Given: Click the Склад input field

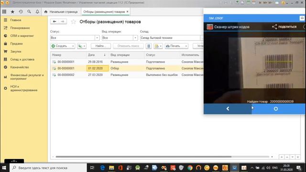Looking at the screenshot, I should point(170,38).
